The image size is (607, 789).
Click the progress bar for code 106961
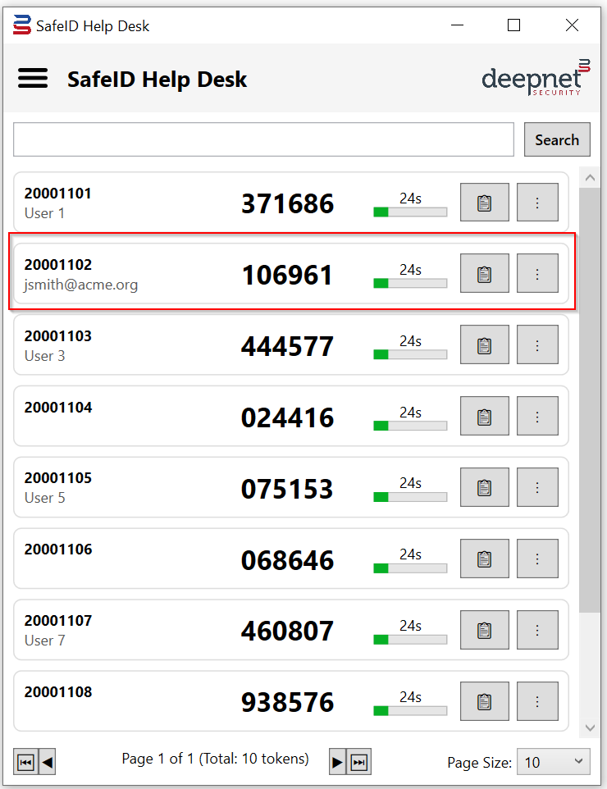pos(410,283)
